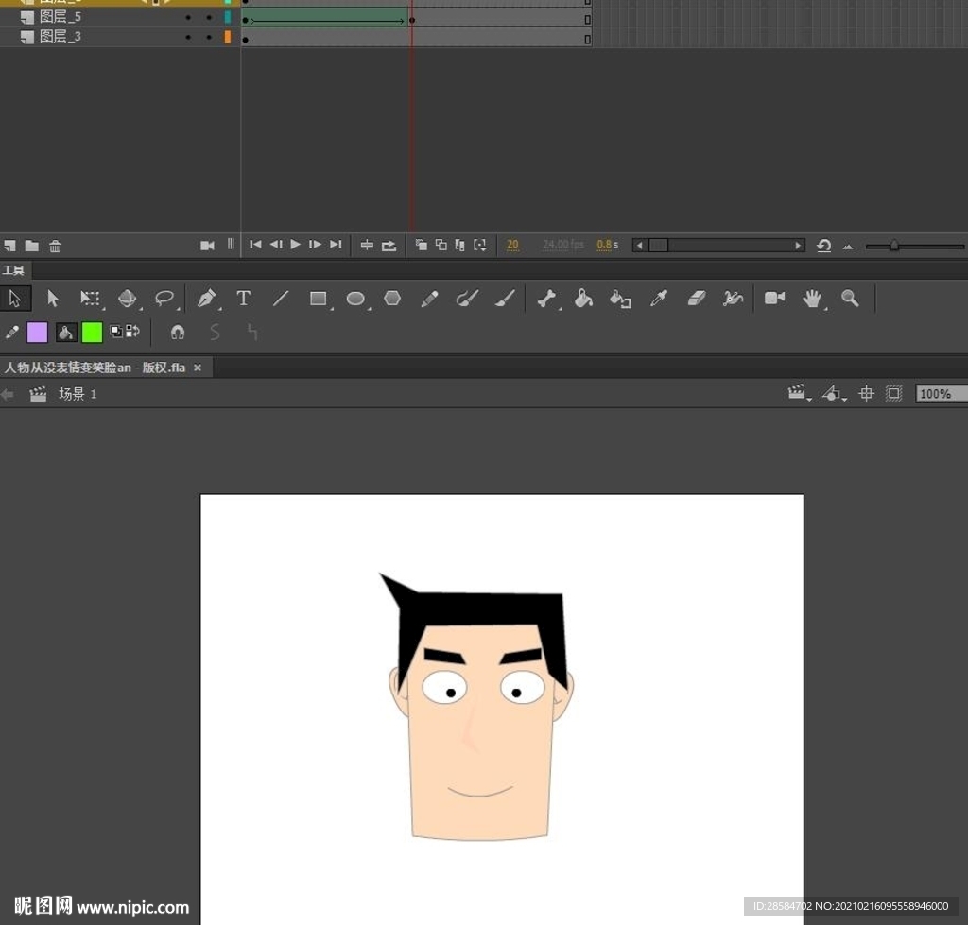Select the 3D Rotation tool
The image size is (968, 925).
click(128, 299)
